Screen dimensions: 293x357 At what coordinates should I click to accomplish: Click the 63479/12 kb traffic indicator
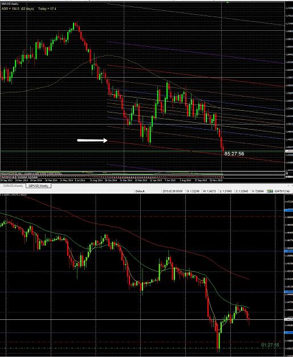282,191
